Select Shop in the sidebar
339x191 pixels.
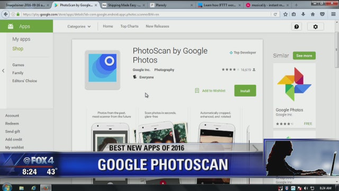click(17, 49)
